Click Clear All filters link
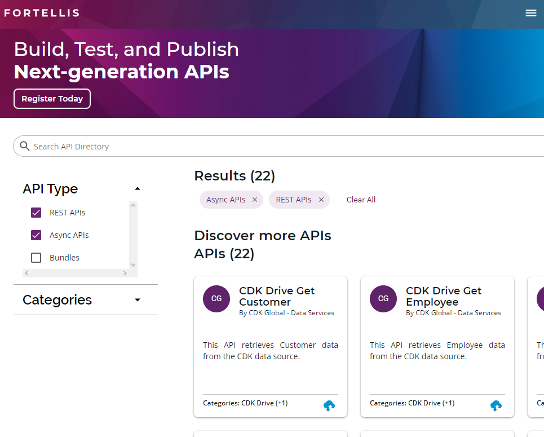 click(361, 200)
